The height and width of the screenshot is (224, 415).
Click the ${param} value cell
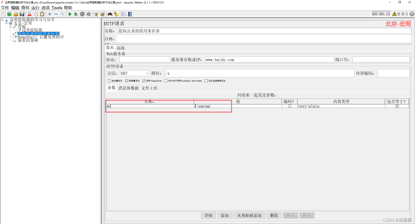click(x=238, y=106)
